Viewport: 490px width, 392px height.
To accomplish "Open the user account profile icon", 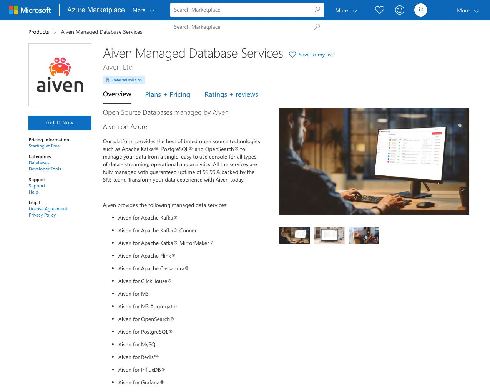I will point(421,10).
